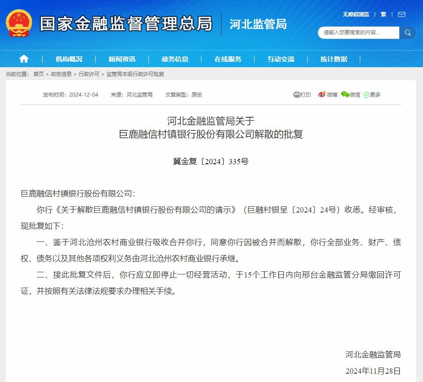Viewport: 423px width, 382px height.
Task: Open the 互动交流 menu
Action: 281,59
